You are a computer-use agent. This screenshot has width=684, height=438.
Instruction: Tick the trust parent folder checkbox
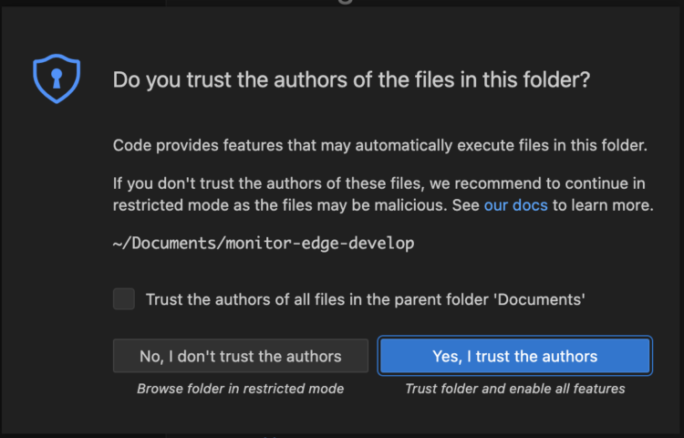[x=124, y=299]
